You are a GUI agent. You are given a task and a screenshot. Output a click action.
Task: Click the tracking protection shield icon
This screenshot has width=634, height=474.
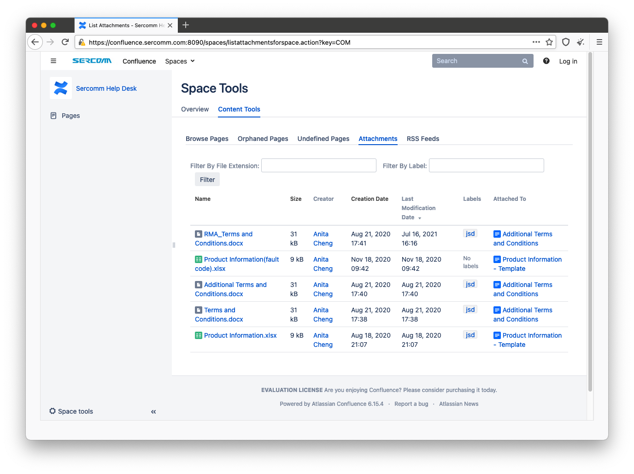point(566,42)
